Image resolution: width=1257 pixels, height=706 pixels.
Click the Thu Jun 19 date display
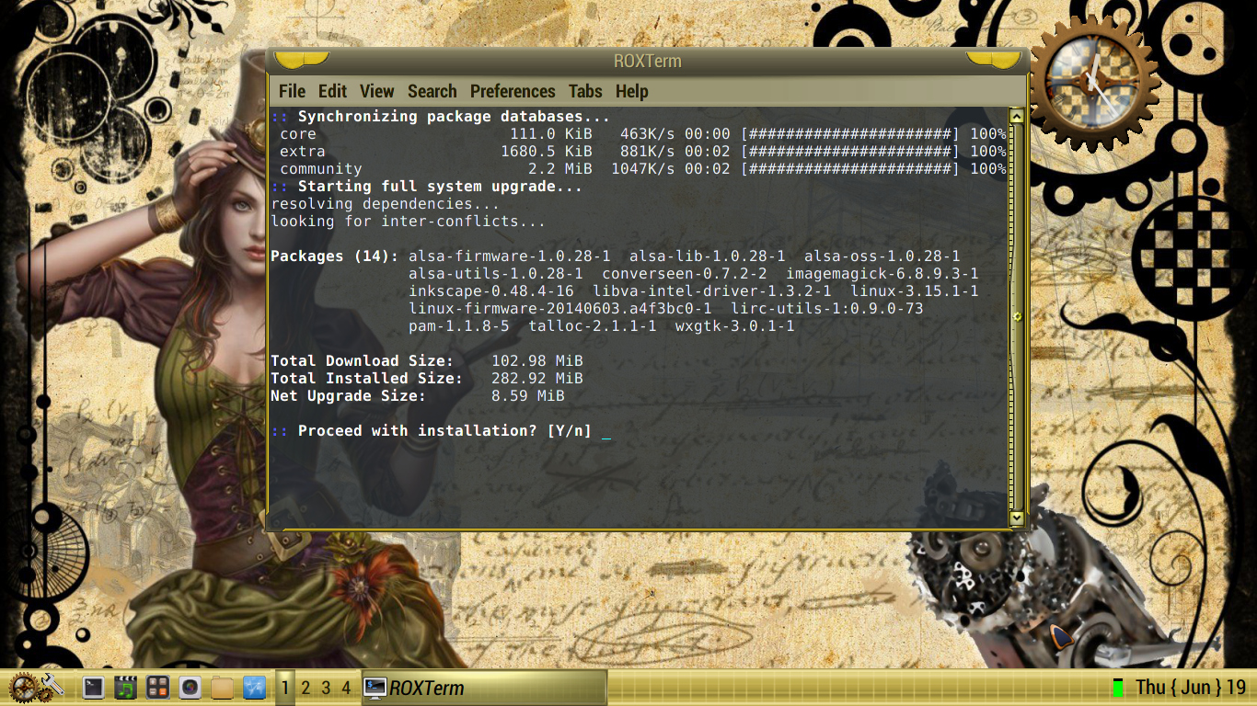(1191, 688)
